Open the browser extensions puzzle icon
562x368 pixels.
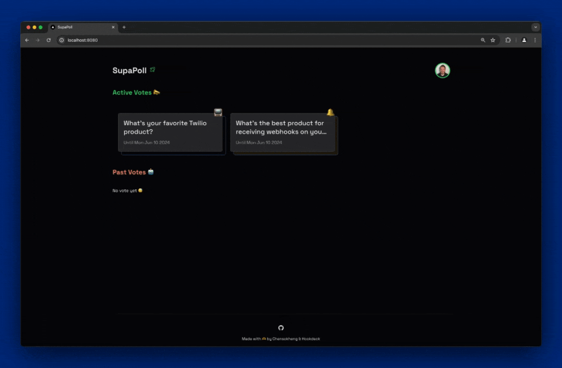(508, 40)
